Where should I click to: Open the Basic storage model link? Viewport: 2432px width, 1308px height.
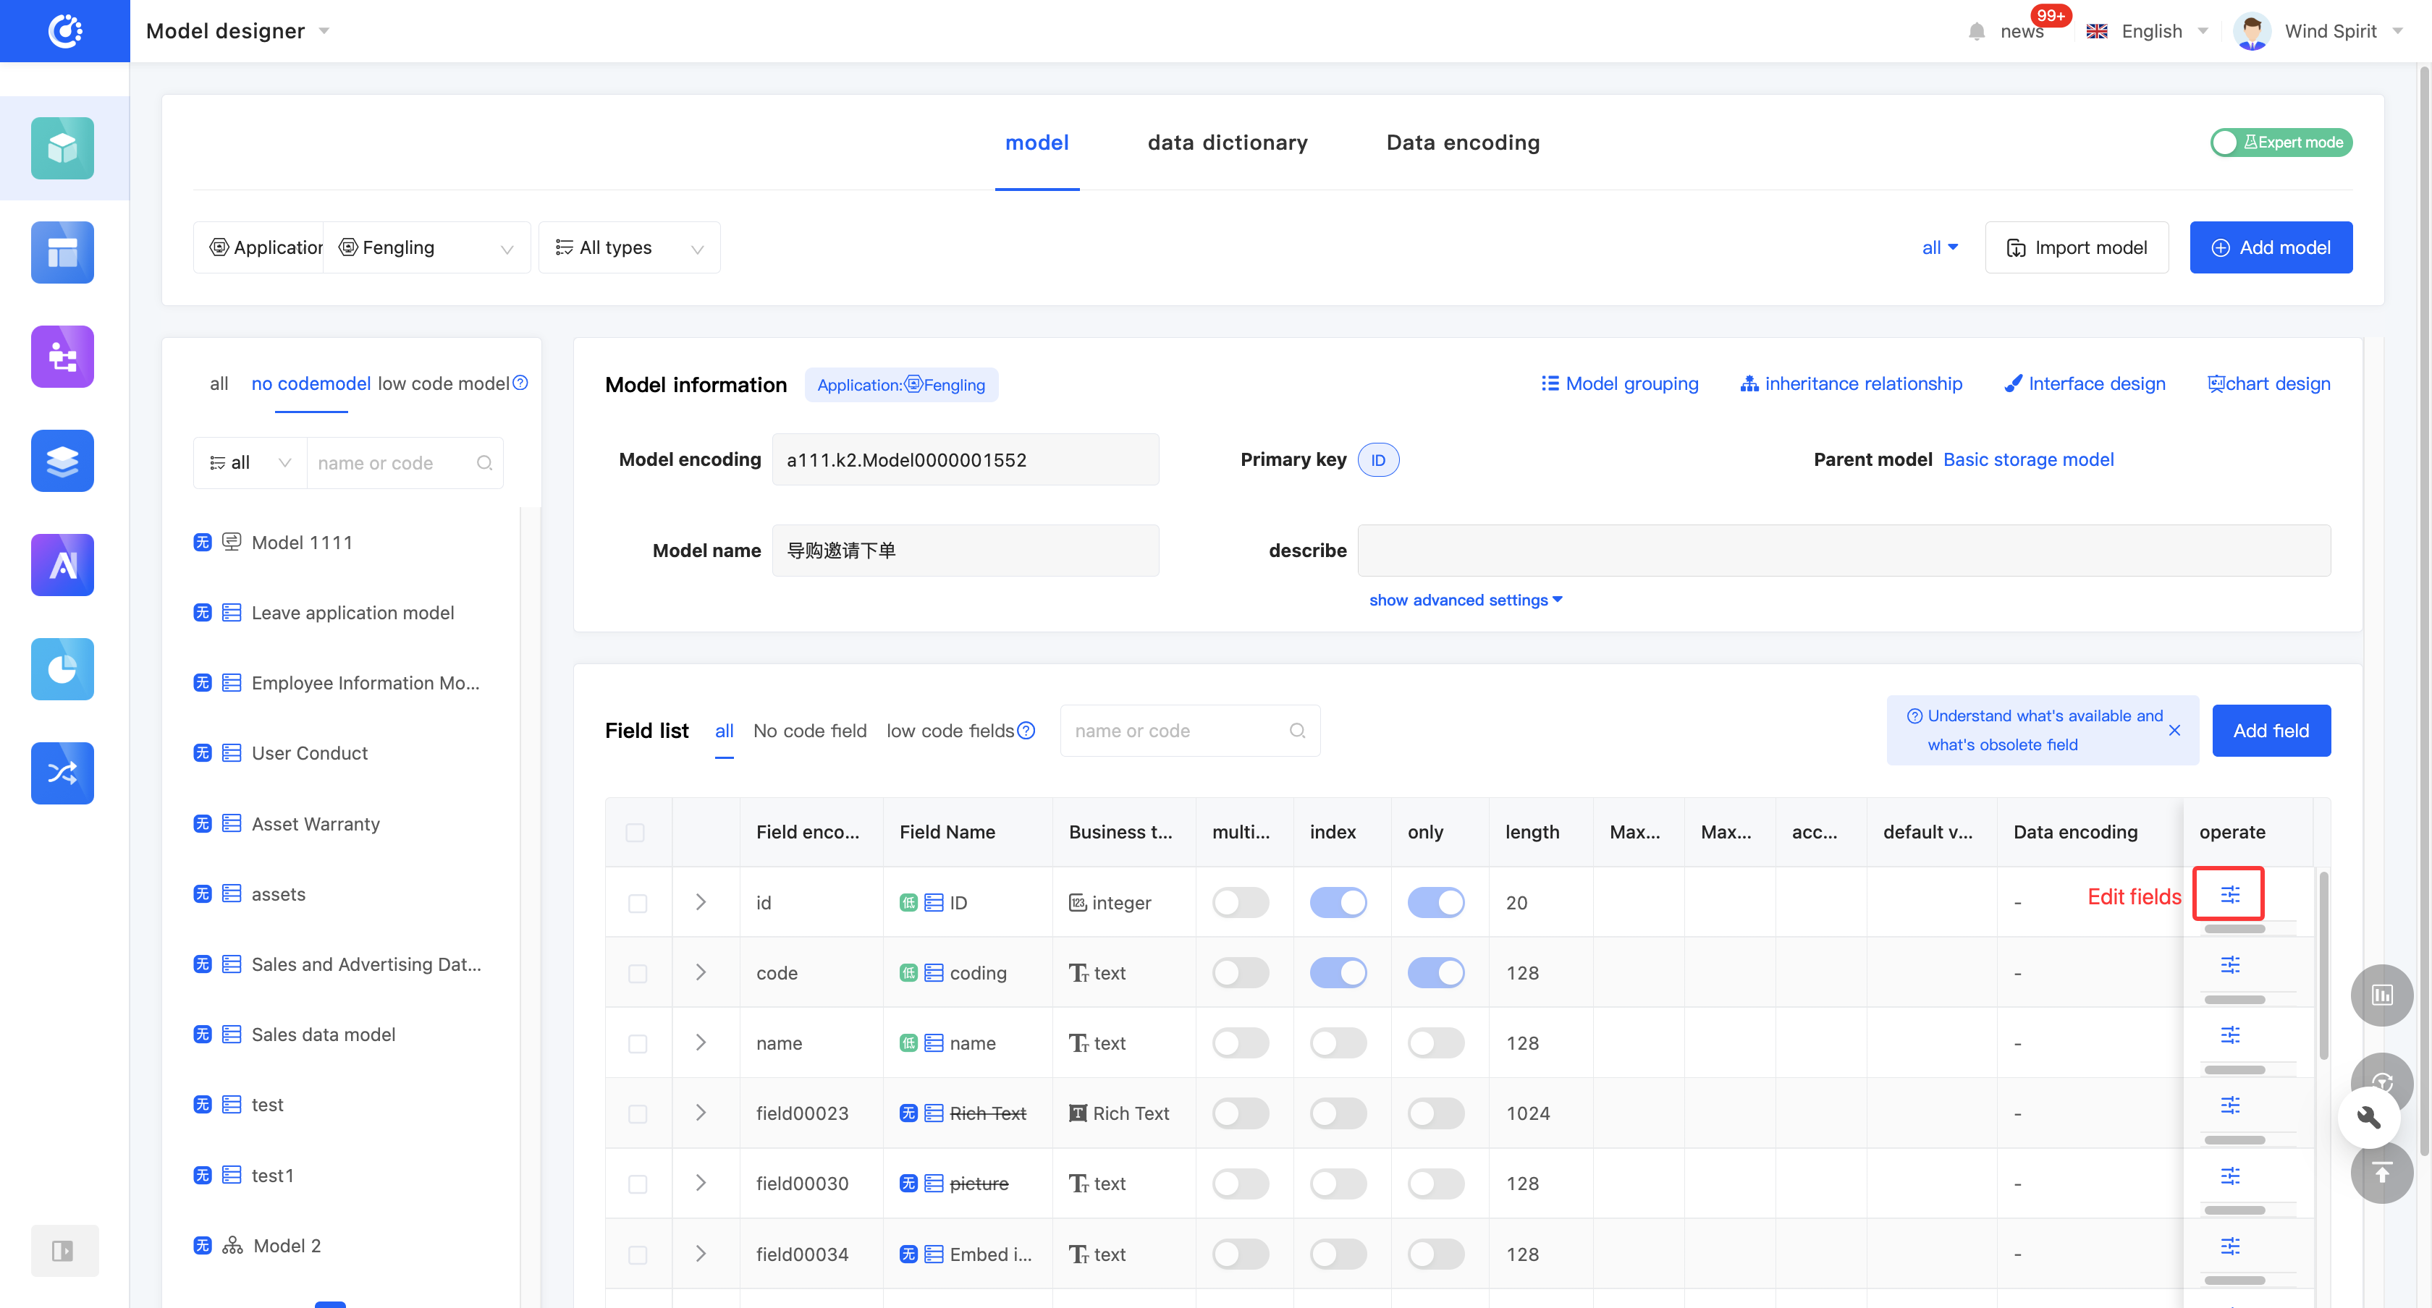2028,459
